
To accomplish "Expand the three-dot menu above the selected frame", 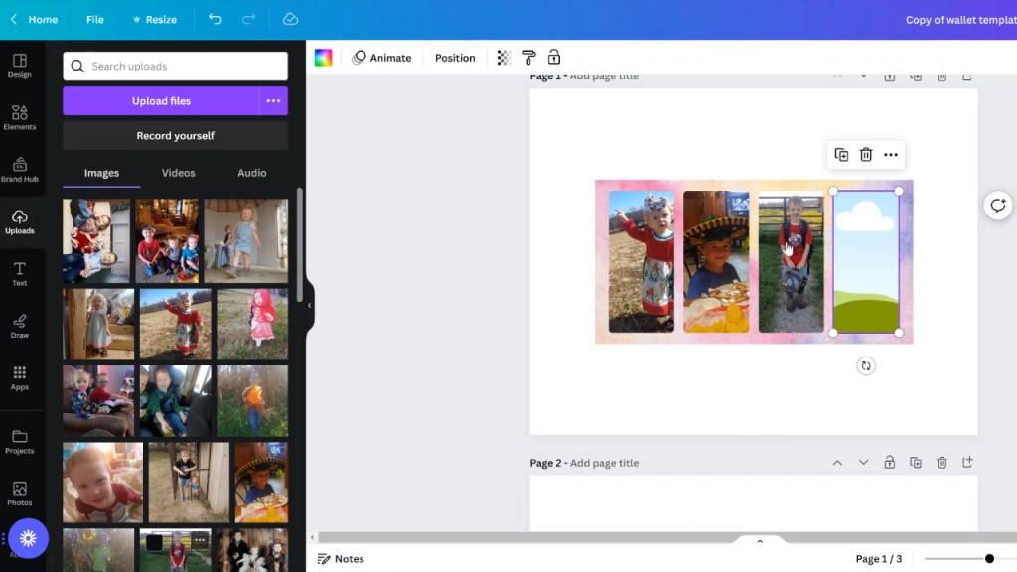I will (x=891, y=155).
